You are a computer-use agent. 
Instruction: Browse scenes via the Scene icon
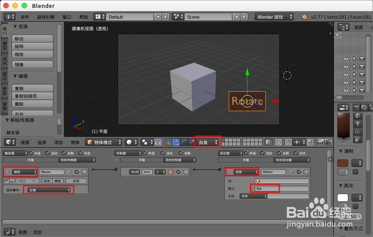(178, 17)
